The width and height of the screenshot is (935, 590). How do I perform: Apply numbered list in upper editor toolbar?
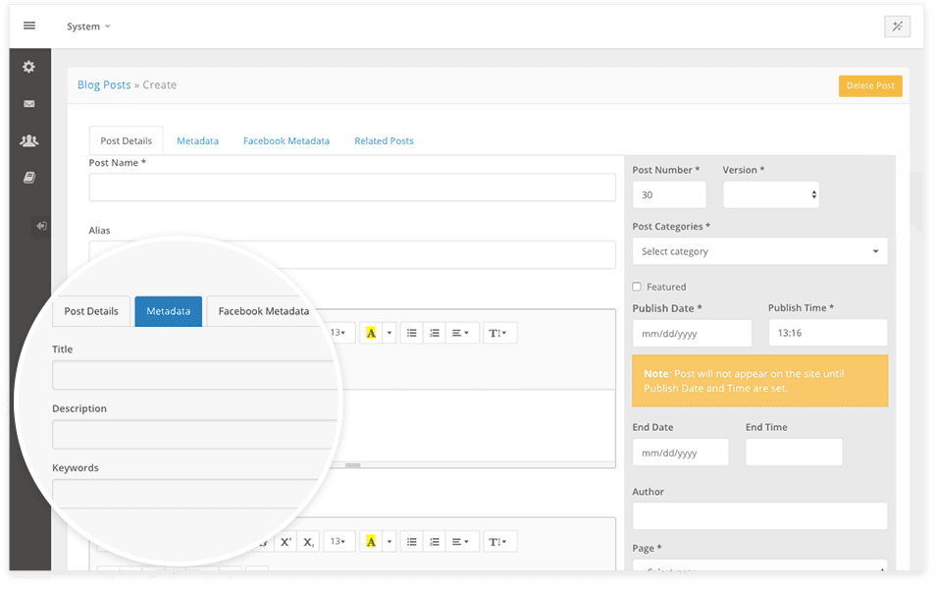pyautogui.click(x=436, y=333)
